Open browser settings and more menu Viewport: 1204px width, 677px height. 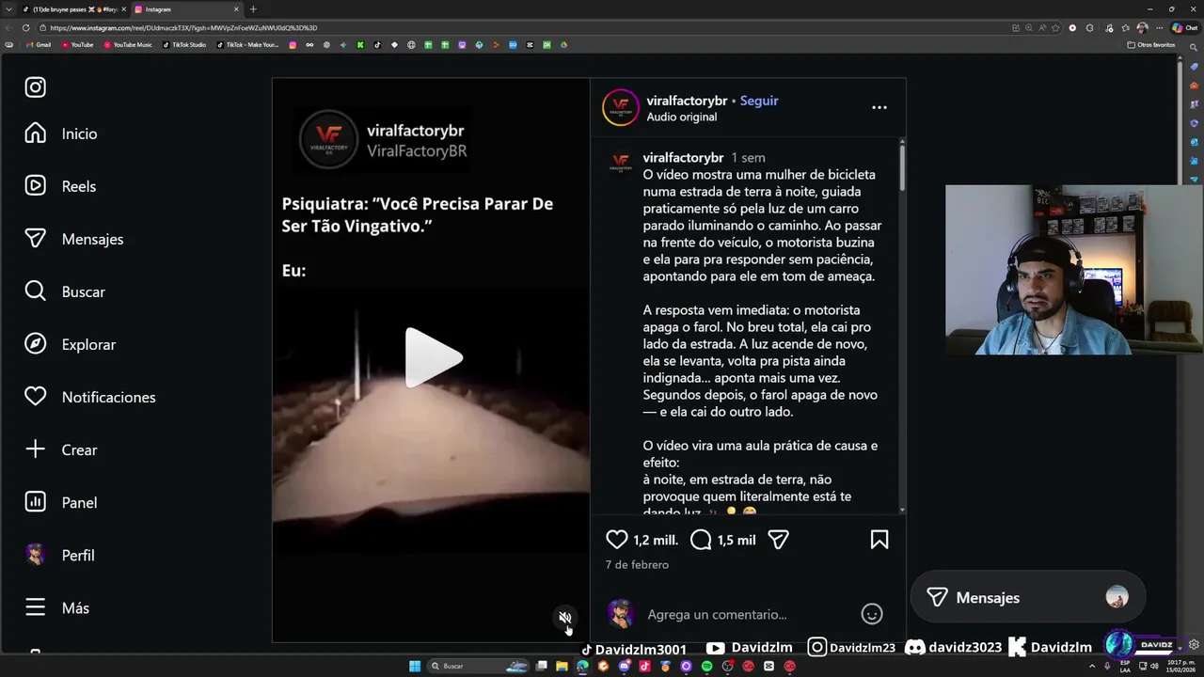1158,28
